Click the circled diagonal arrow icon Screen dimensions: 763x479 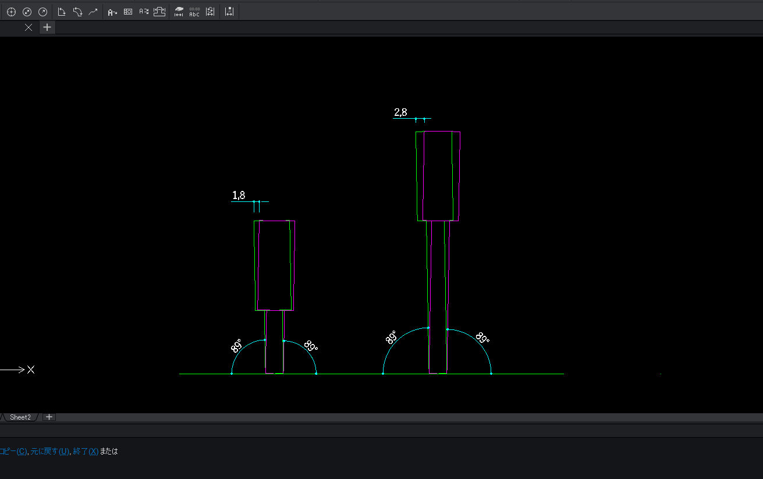42,12
